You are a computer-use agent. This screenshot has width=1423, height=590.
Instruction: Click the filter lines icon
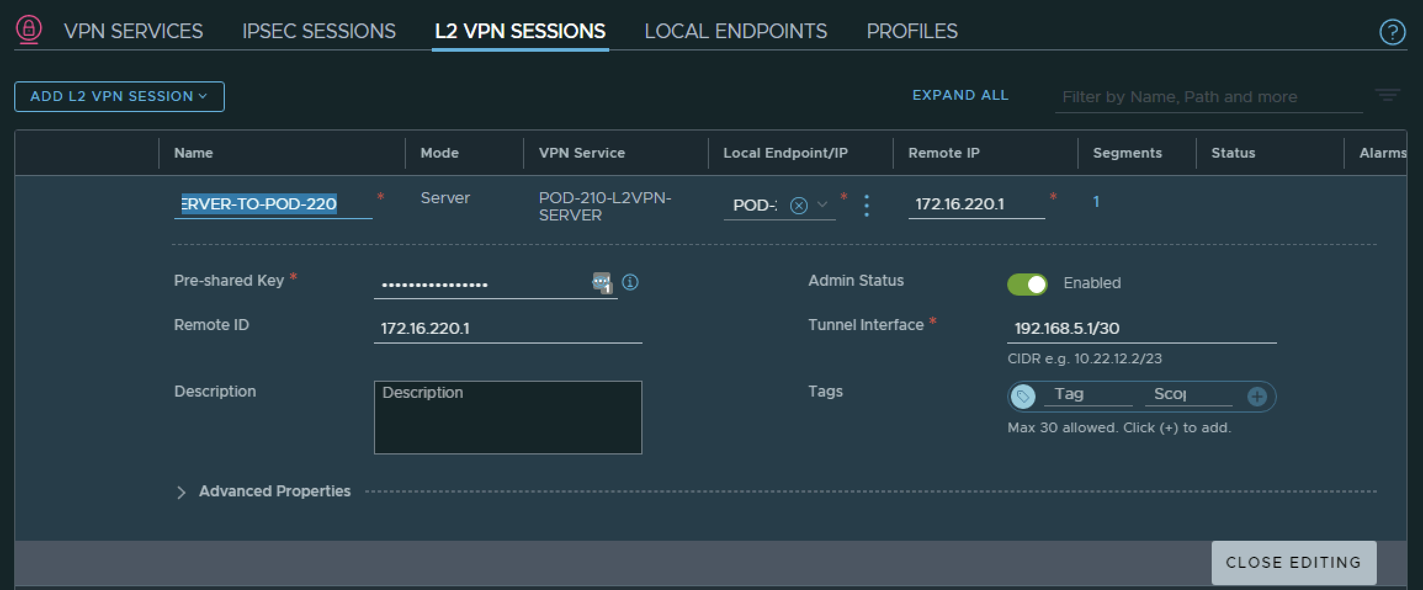point(1387,95)
